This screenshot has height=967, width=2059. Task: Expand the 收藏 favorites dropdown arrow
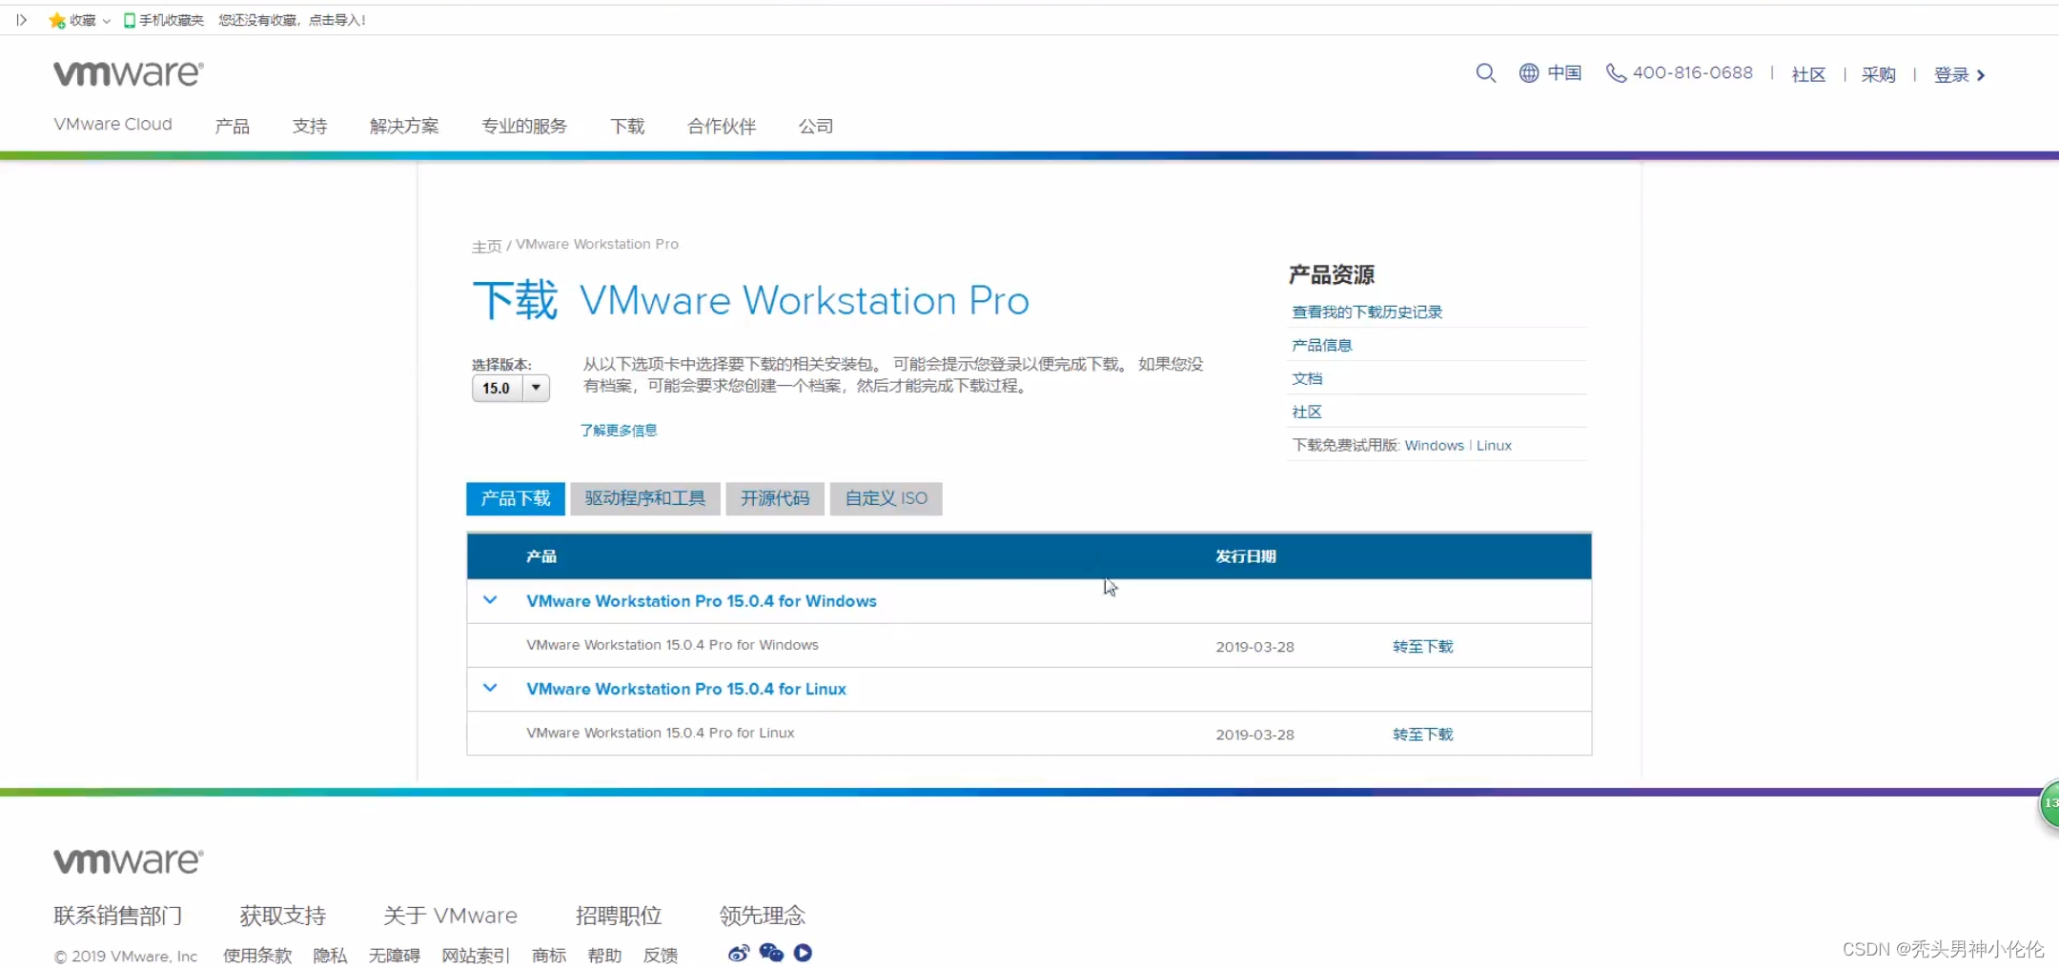(x=107, y=21)
